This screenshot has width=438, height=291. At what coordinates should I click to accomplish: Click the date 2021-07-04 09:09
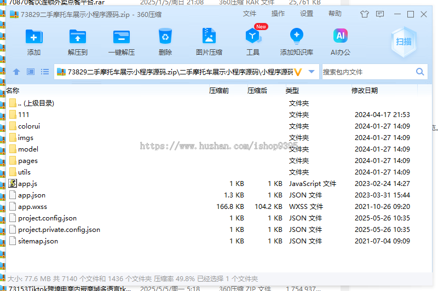382,241
